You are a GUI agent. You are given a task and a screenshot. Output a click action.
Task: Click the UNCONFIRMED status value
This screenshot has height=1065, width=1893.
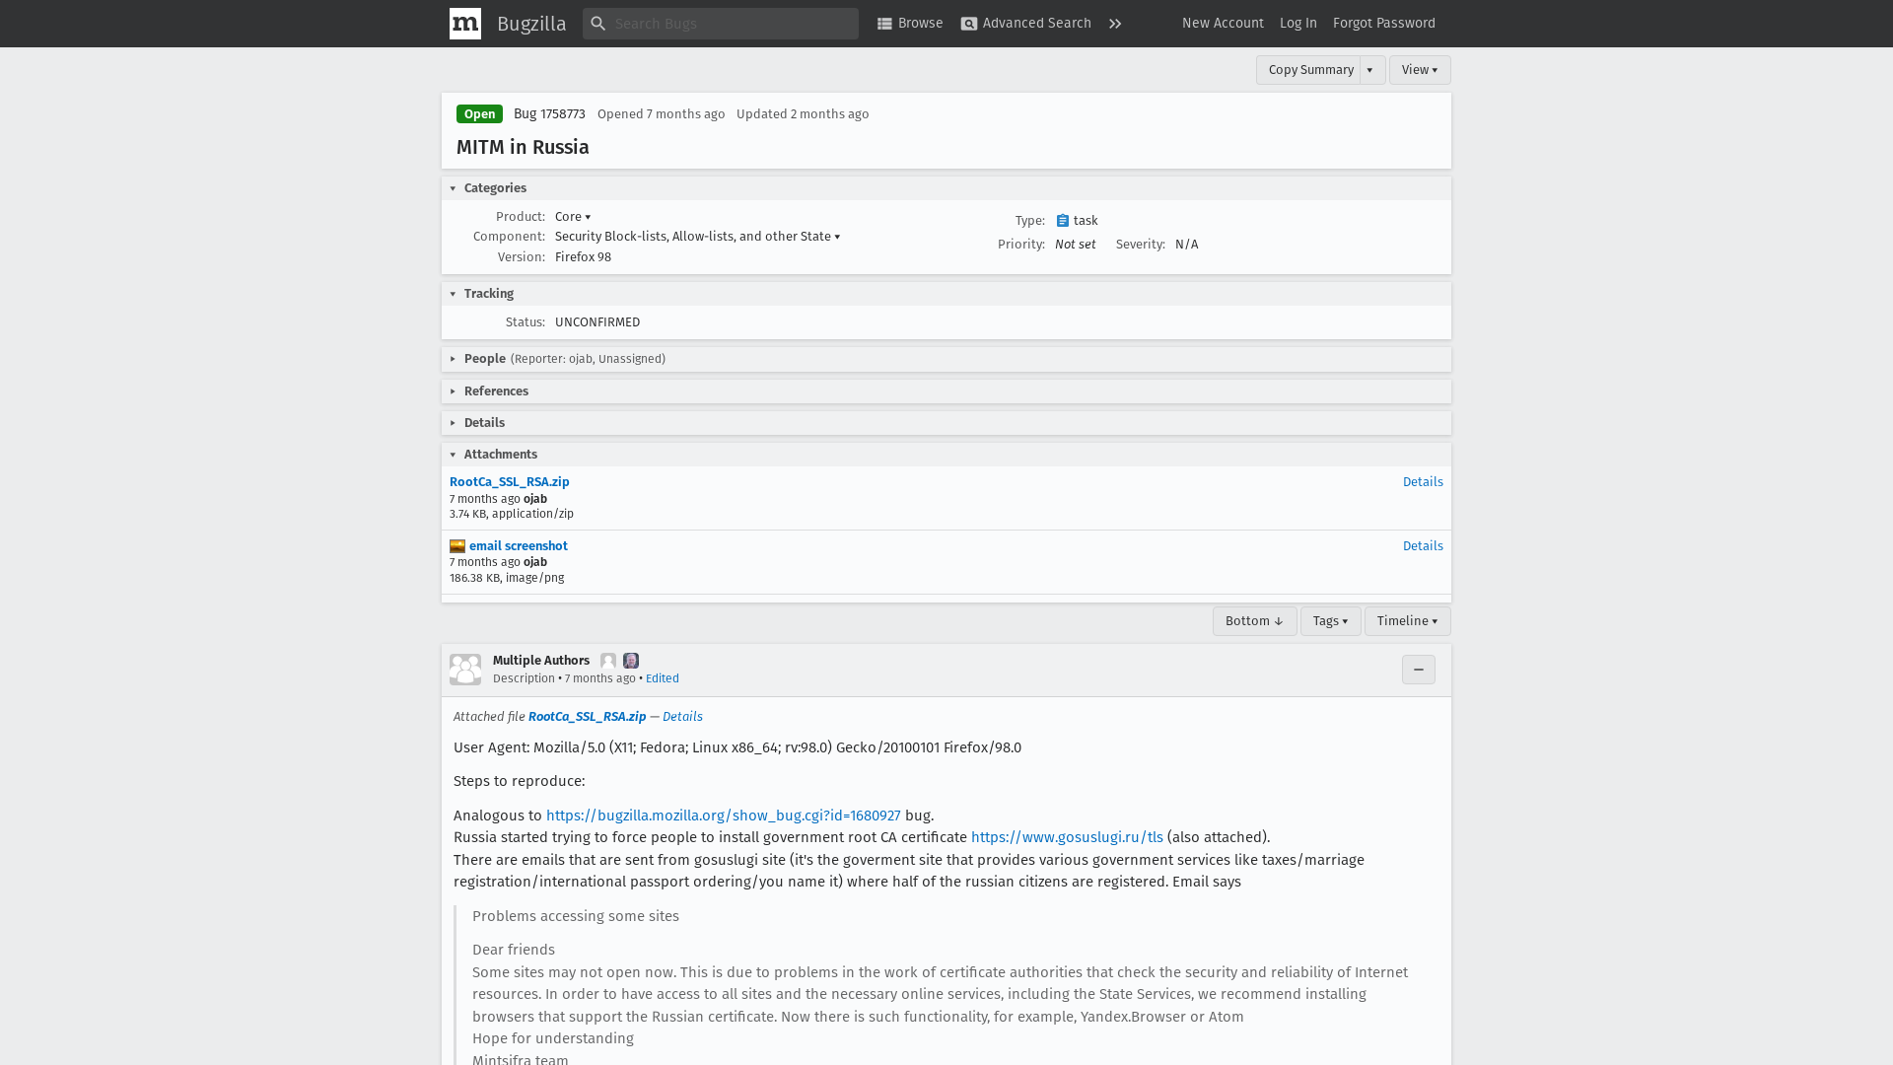597,322
